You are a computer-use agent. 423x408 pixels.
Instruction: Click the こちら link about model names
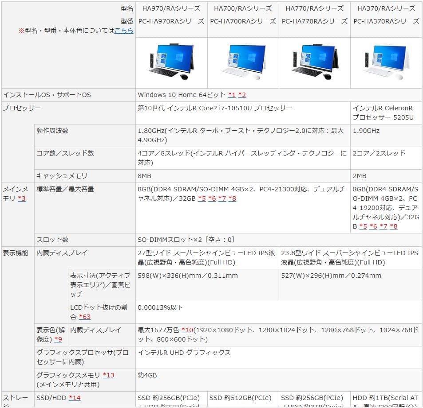coord(125,31)
